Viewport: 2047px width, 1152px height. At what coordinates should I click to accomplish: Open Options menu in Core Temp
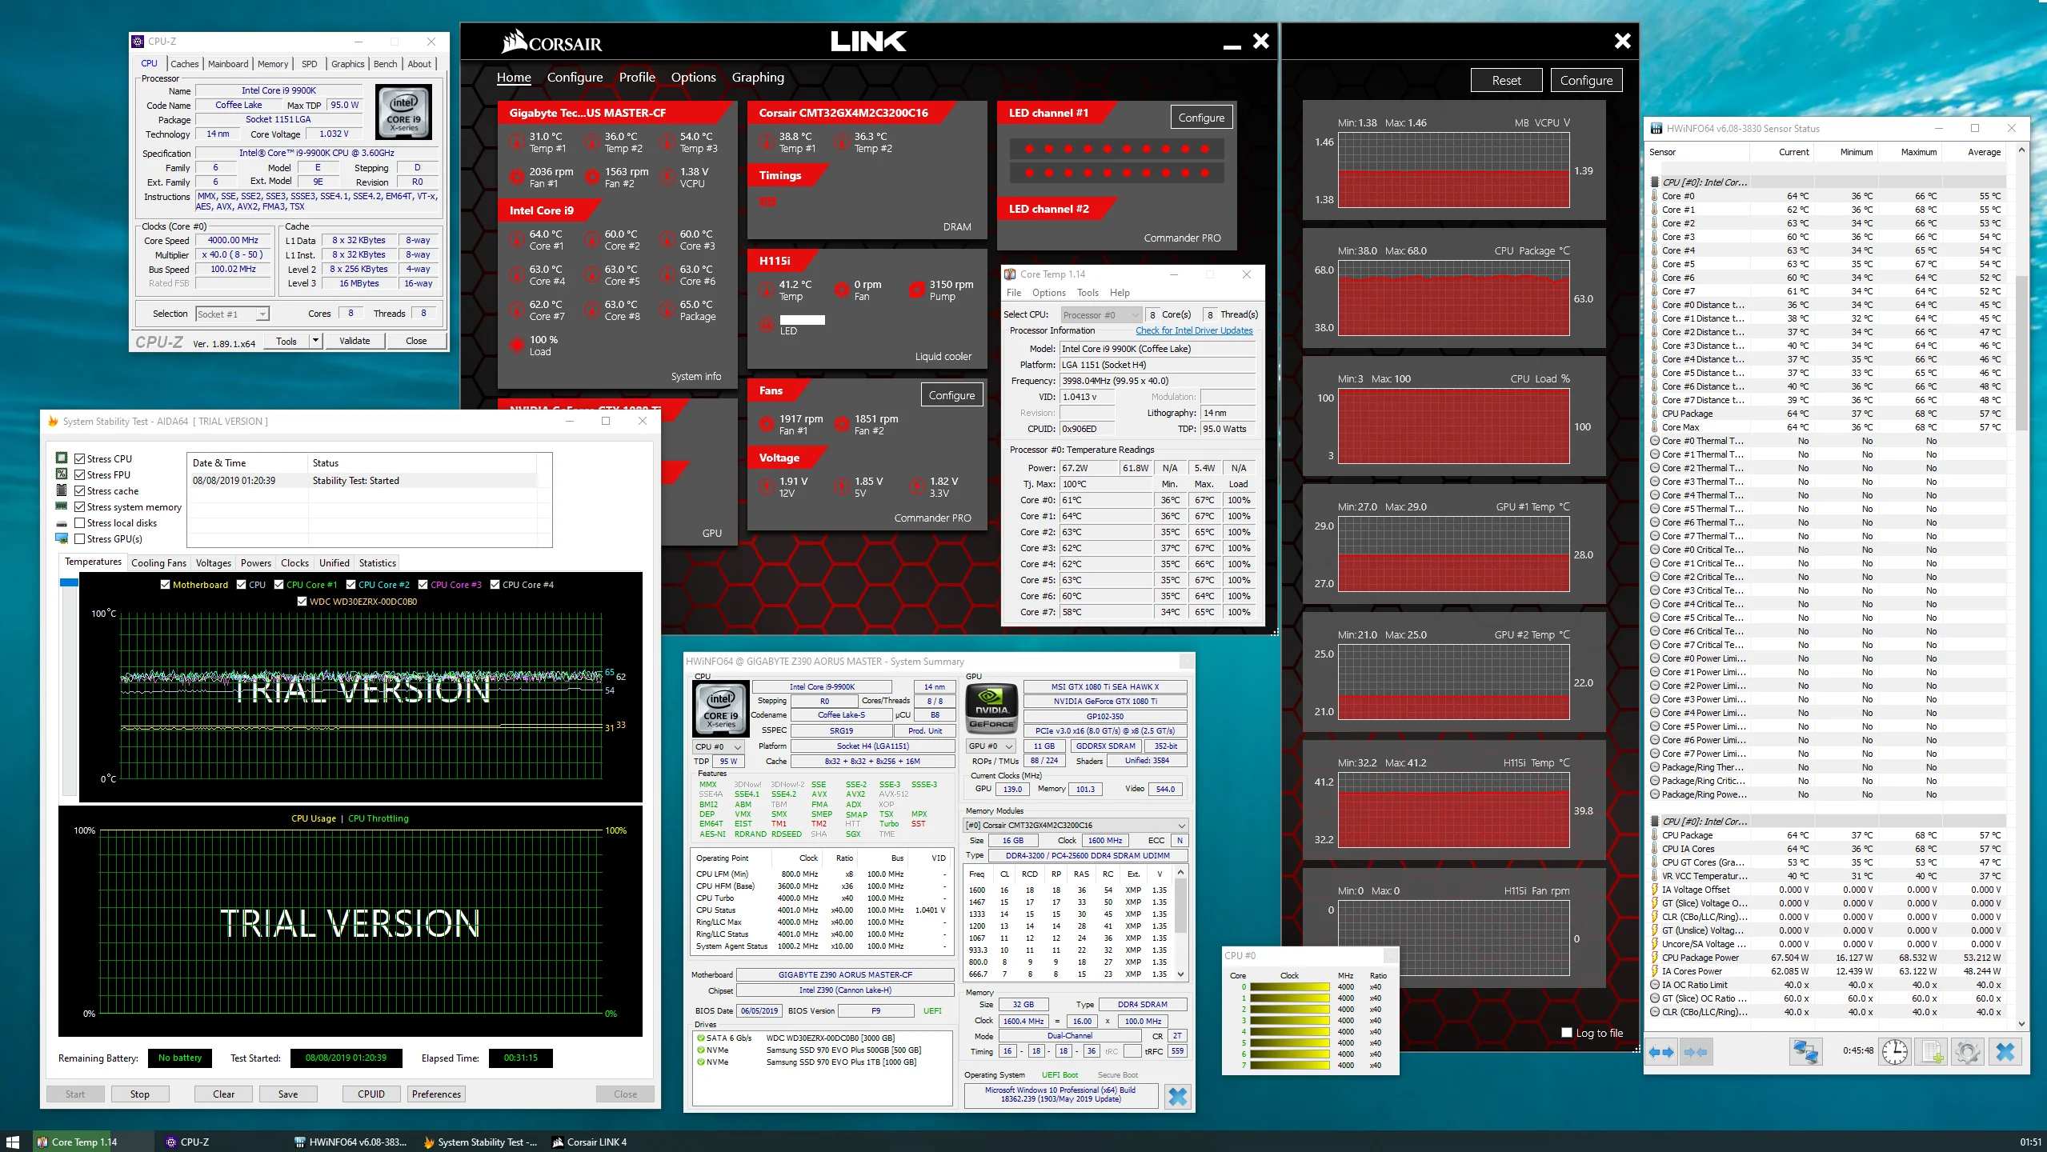[1048, 292]
